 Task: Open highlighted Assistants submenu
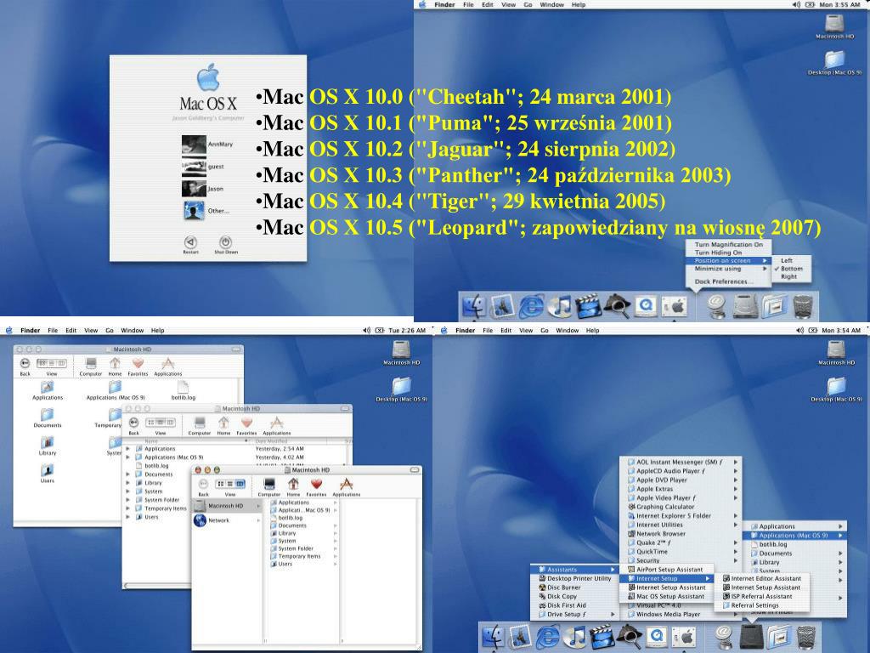click(574, 570)
